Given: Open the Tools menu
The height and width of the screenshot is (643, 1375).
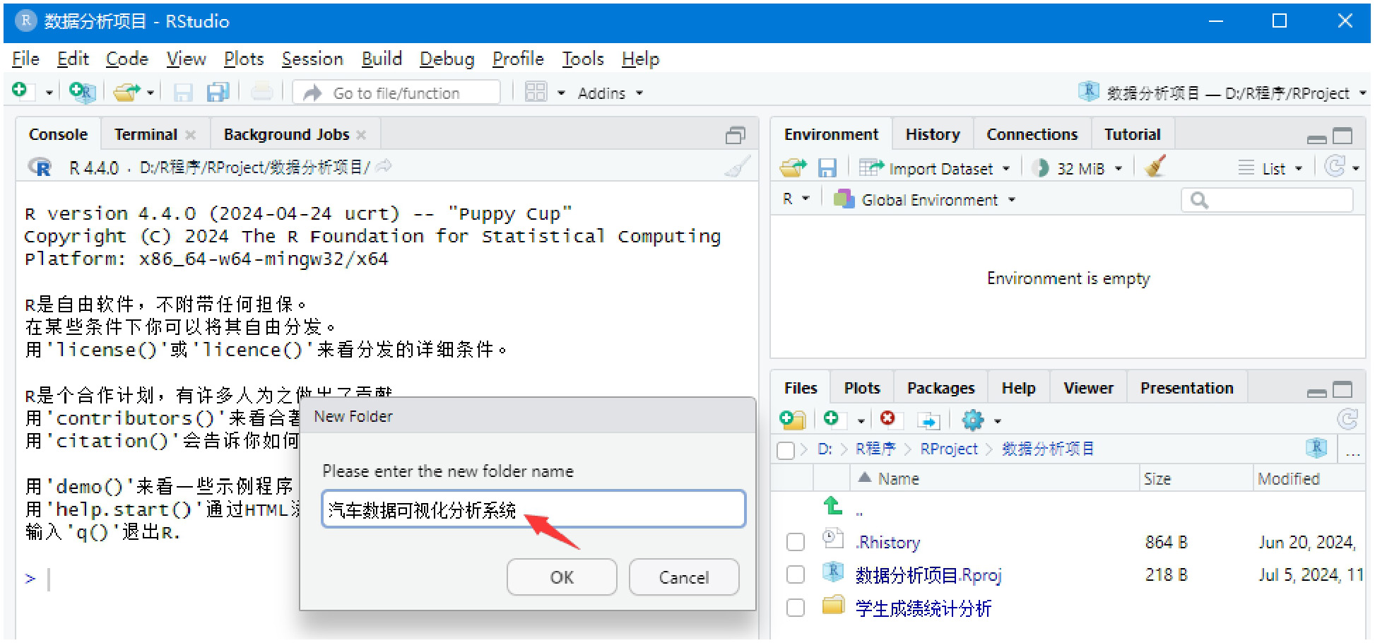Looking at the screenshot, I should [583, 59].
